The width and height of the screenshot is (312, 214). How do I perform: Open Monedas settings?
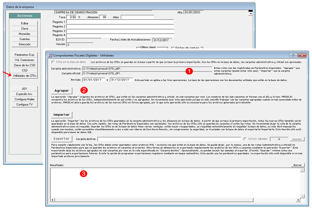tap(25, 34)
